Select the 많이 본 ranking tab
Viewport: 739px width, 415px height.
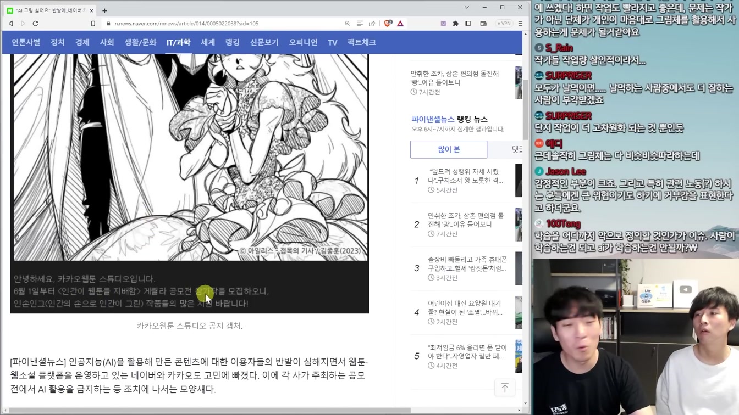pos(449,149)
